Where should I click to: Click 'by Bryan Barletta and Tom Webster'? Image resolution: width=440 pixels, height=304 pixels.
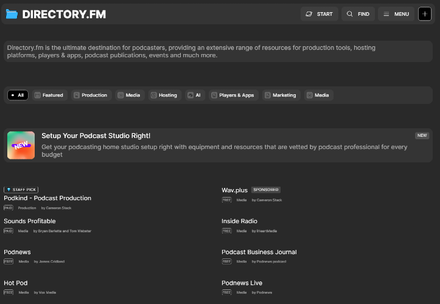(x=62, y=231)
